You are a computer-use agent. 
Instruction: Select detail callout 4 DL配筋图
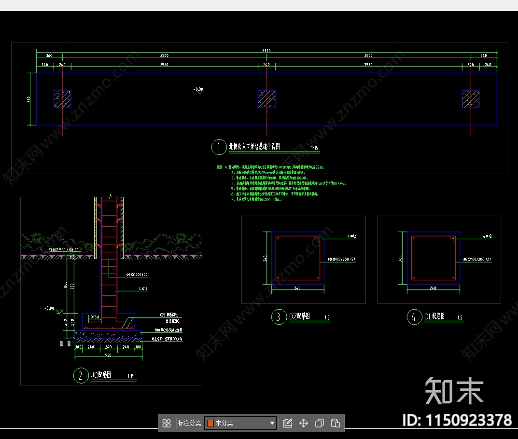(414, 317)
